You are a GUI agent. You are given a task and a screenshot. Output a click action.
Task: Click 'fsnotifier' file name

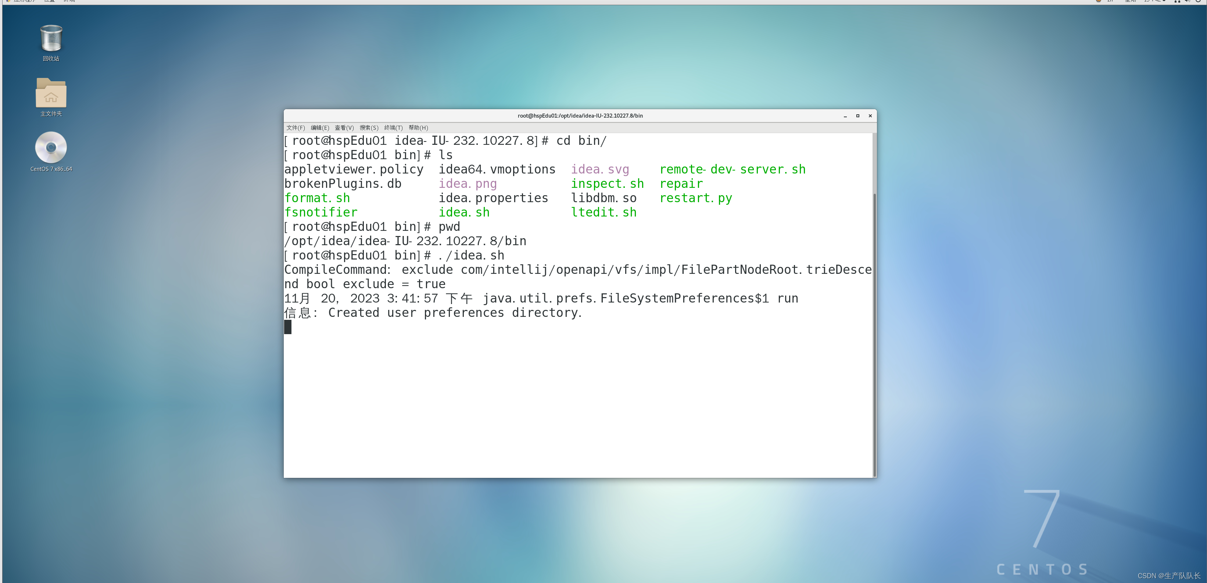coord(321,212)
